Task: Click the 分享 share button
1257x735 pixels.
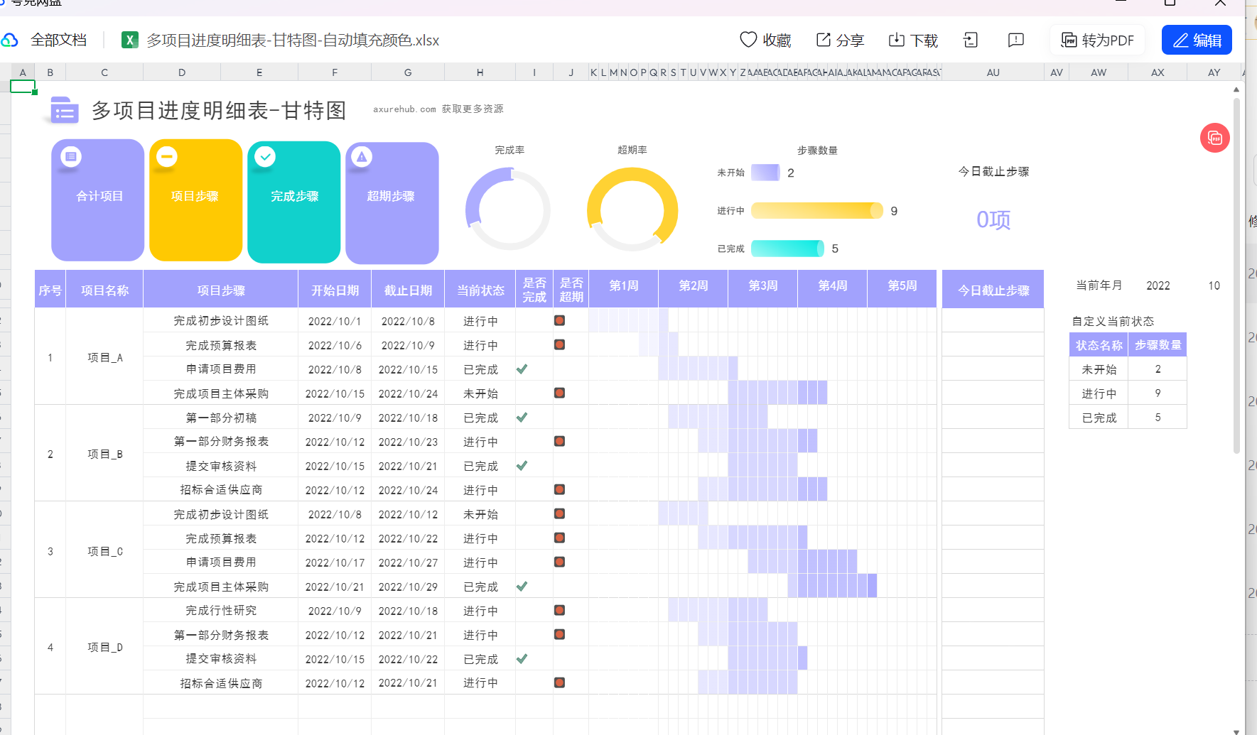Action: pyautogui.click(x=840, y=40)
